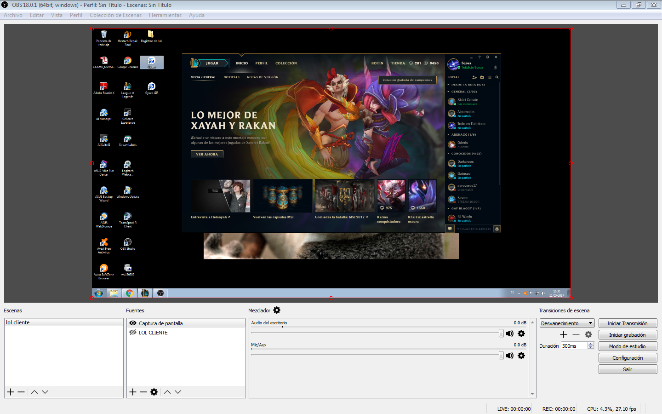Viewport: 662px width, 414px height.
Task: Click Chrome icon in the preview taskbar
Action: [130, 293]
